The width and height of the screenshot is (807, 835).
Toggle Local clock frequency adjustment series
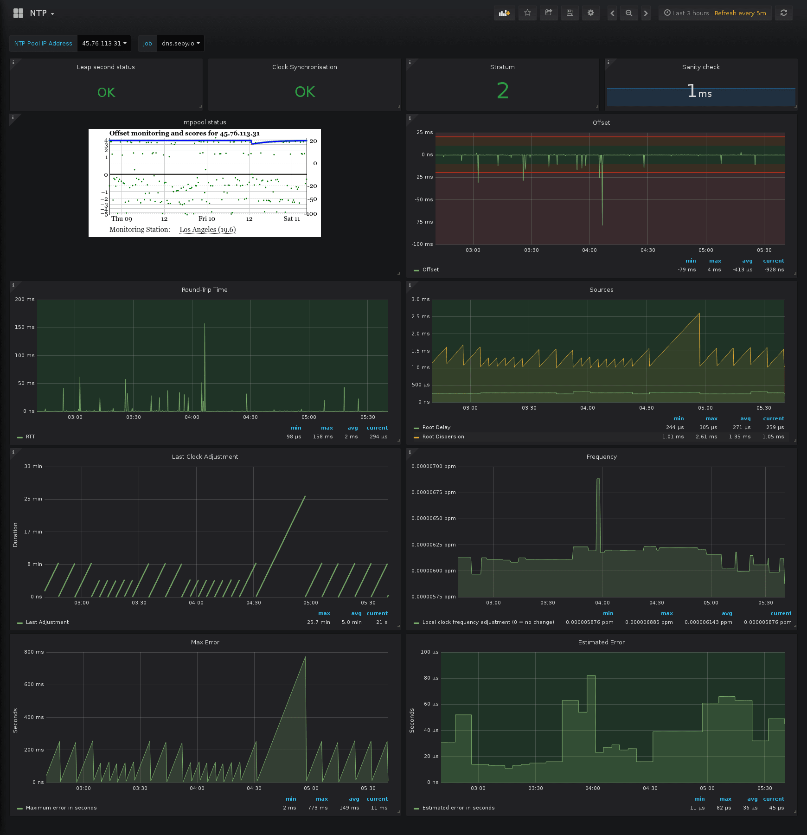[x=488, y=622]
